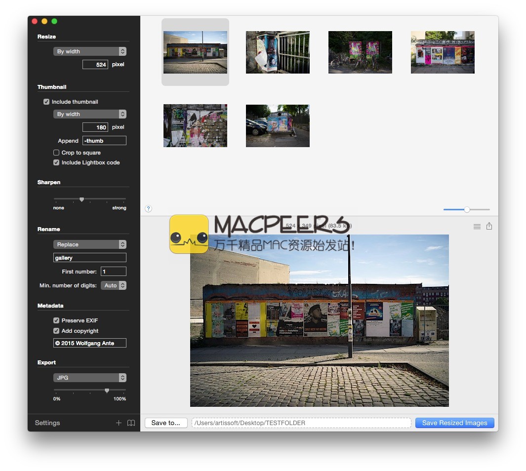Open the settings library book icon
Screen dimensions: 526x471
pyautogui.click(x=131, y=423)
